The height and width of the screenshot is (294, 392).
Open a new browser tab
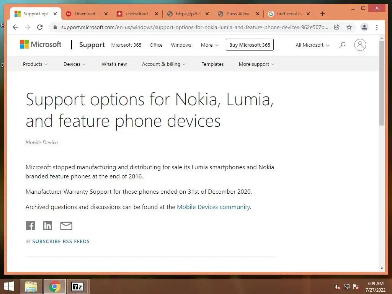point(322,14)
